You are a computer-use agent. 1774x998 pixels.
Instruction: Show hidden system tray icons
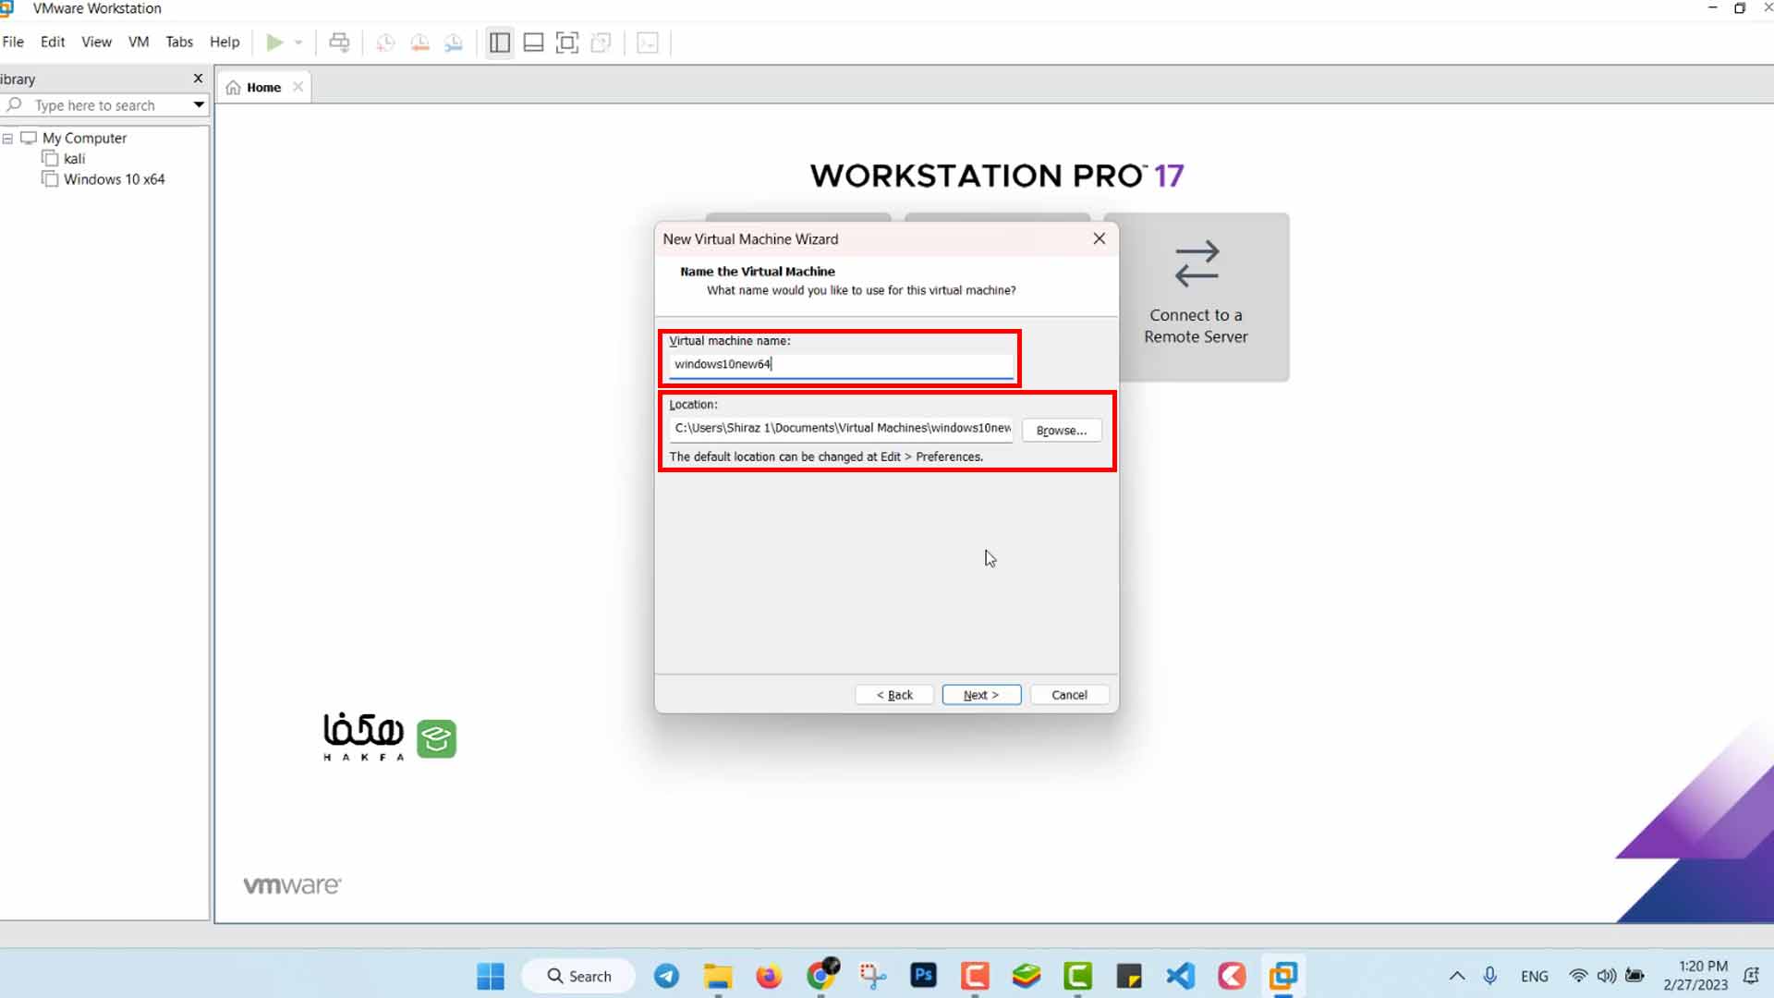pyautogui.click(x=1457, y=976)
